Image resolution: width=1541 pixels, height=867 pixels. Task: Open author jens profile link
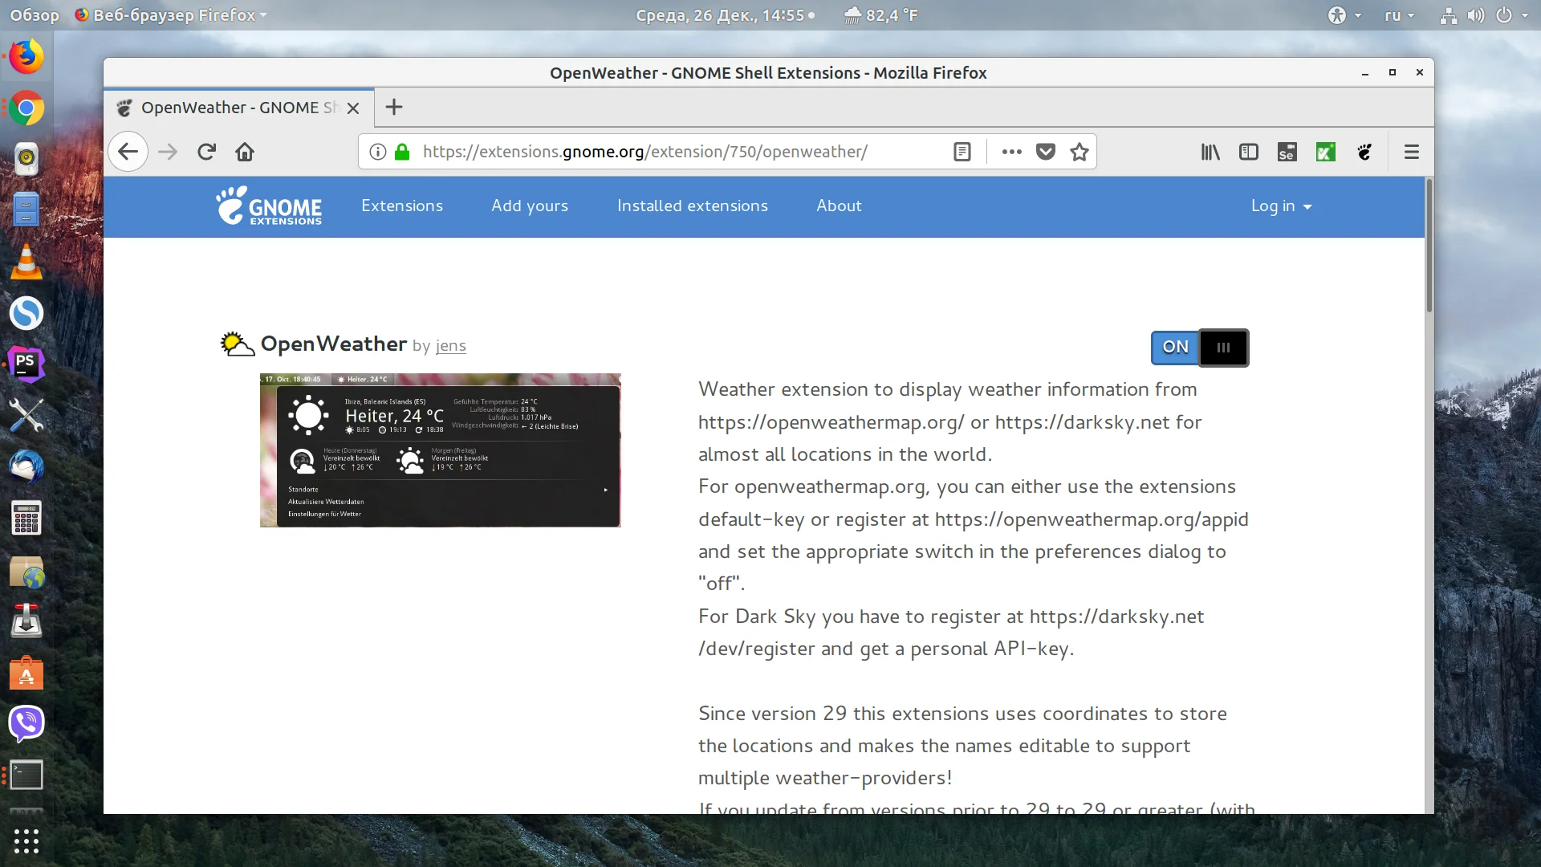(450, 346)
